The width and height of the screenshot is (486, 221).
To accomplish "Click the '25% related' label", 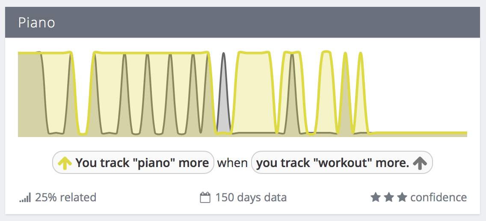I will pyautogui.click(x=66, y=197).
